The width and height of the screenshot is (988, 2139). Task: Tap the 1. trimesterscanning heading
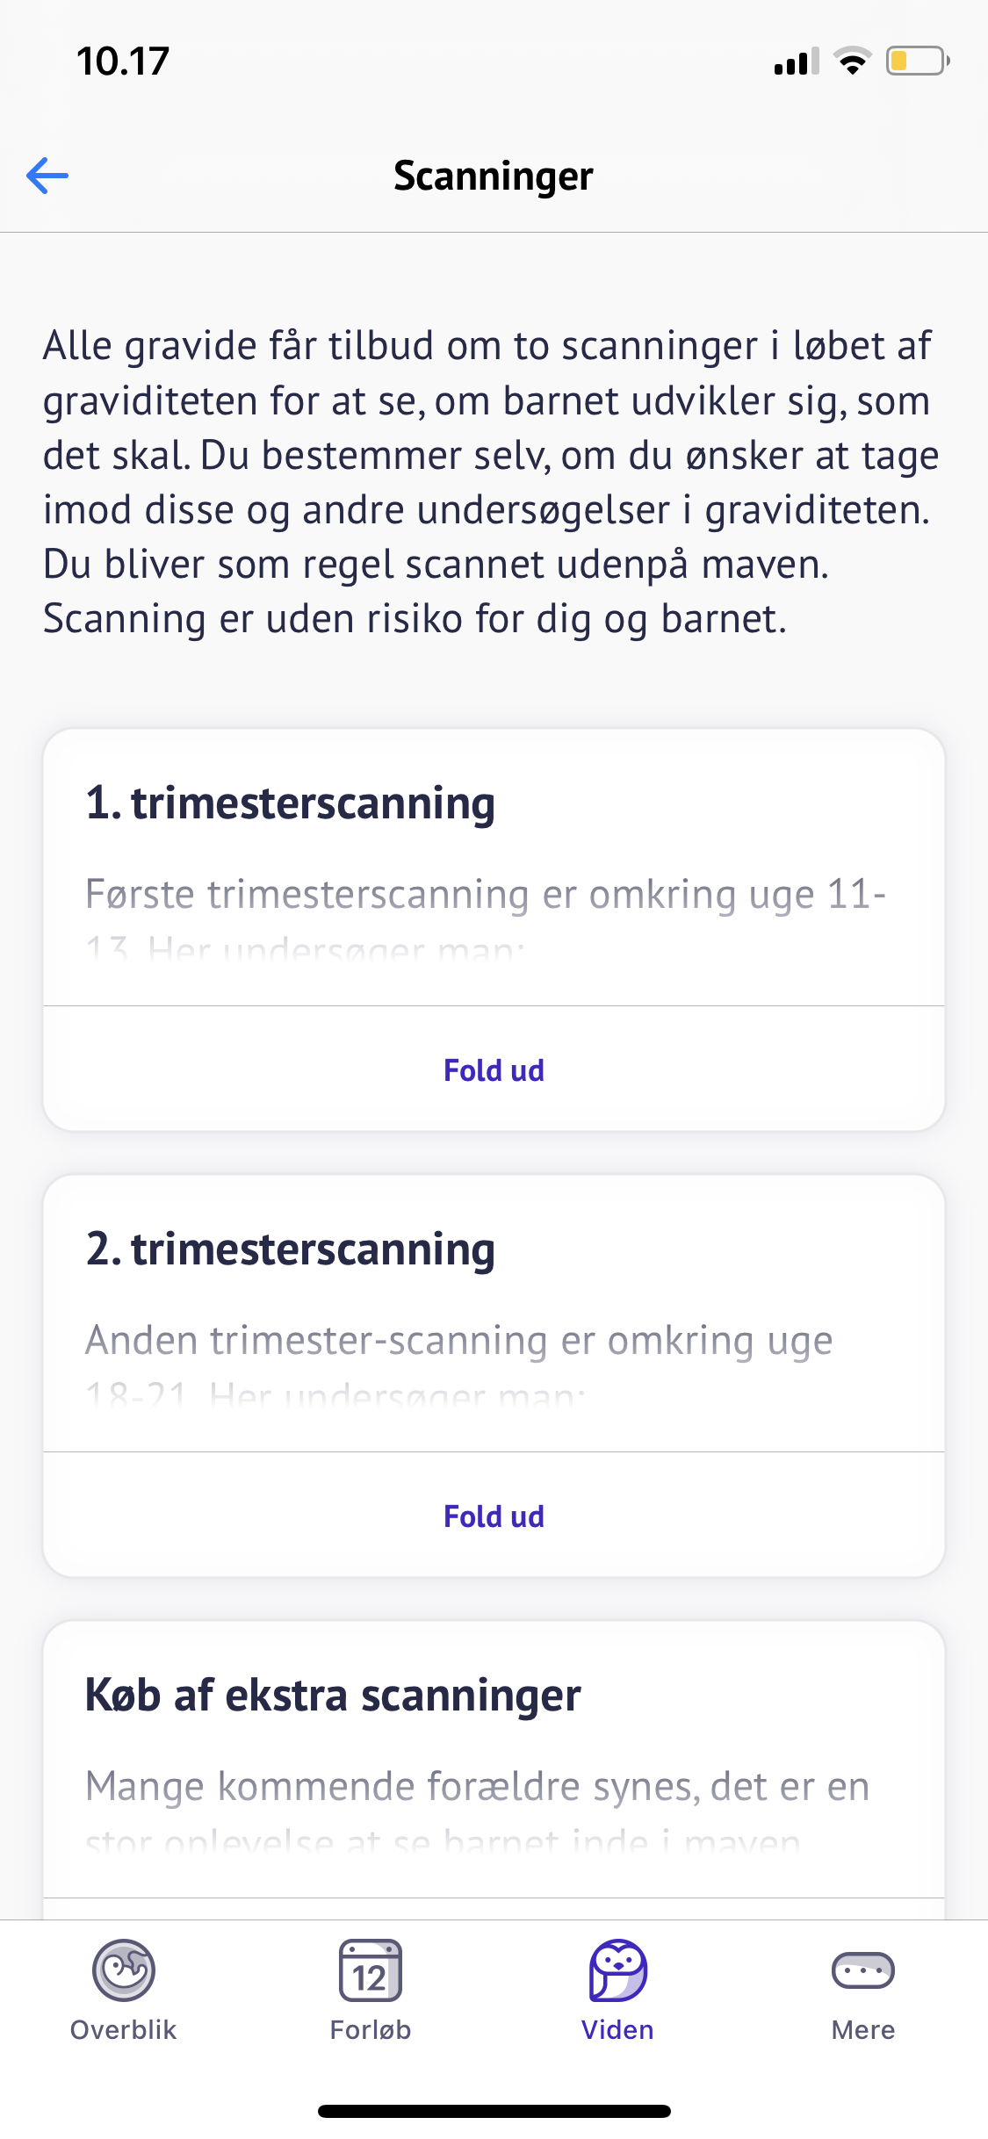click(x=291, y=803)
